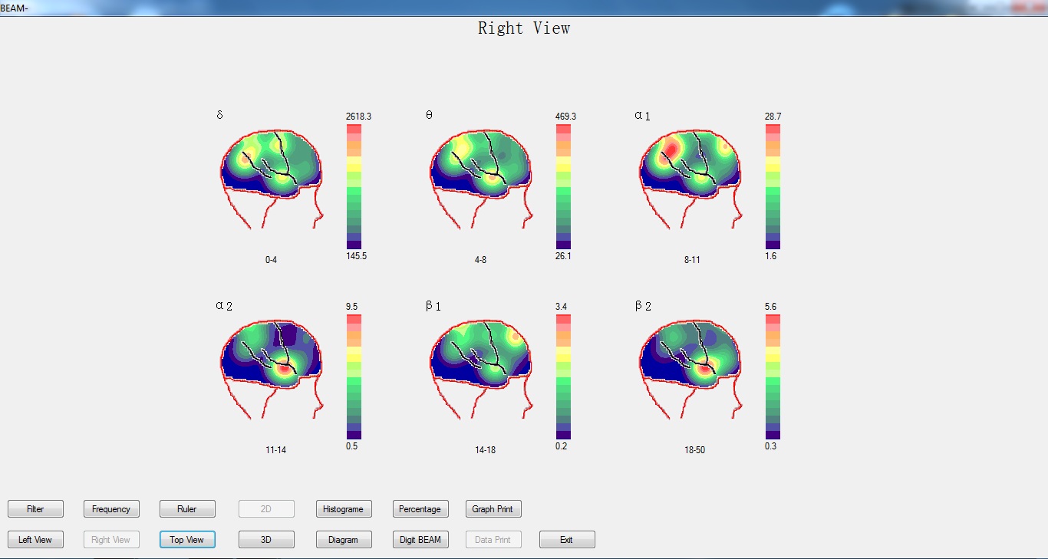Click the β1 band symbol label

pyautogui.click(x=433, y=306)
